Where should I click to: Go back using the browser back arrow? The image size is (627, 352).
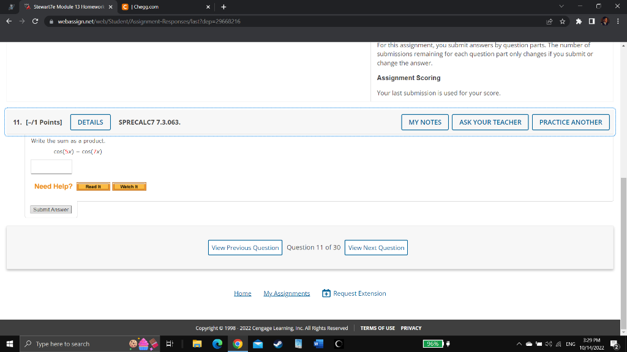tap(9, 21)
